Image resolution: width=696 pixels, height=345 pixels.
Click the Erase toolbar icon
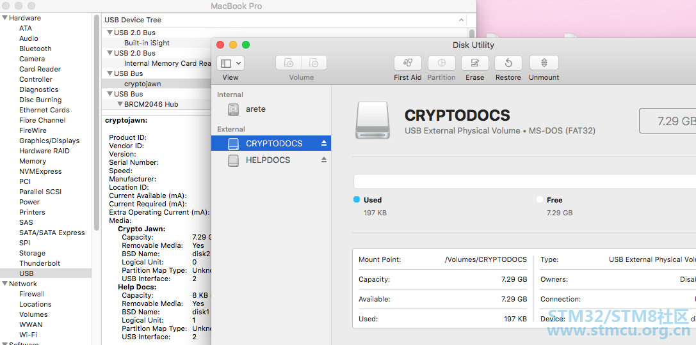pyautogui.click(x=474, y=63)
